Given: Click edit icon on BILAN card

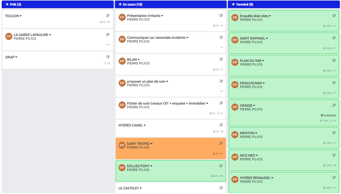Looking at the screenshot, I should [x=221, y=59].
